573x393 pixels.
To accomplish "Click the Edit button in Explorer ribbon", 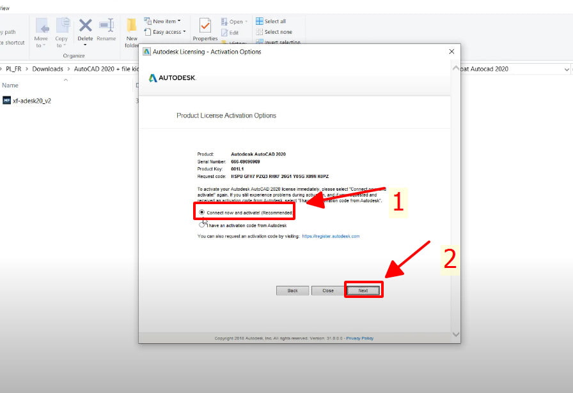I will point(230,33).
